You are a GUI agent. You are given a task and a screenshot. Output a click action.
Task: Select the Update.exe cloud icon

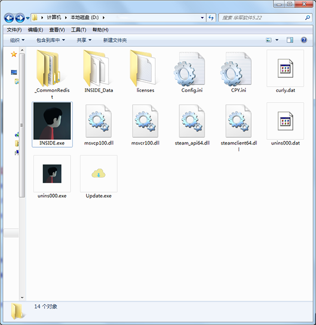98,174
